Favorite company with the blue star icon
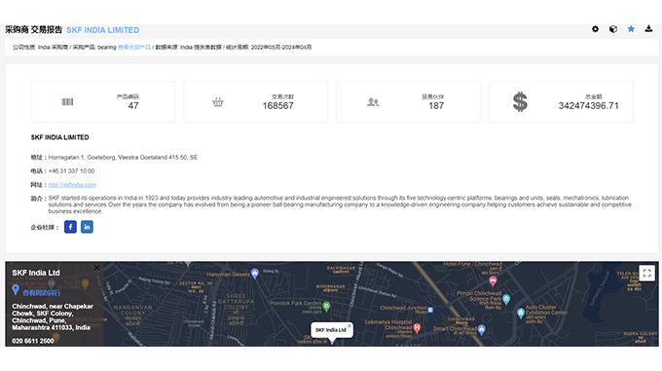 point(631,29)
